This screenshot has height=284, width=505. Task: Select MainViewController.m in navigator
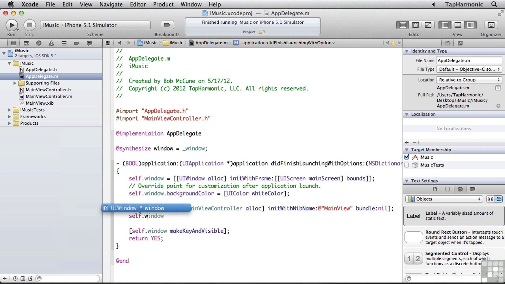(x=49, y=97)
